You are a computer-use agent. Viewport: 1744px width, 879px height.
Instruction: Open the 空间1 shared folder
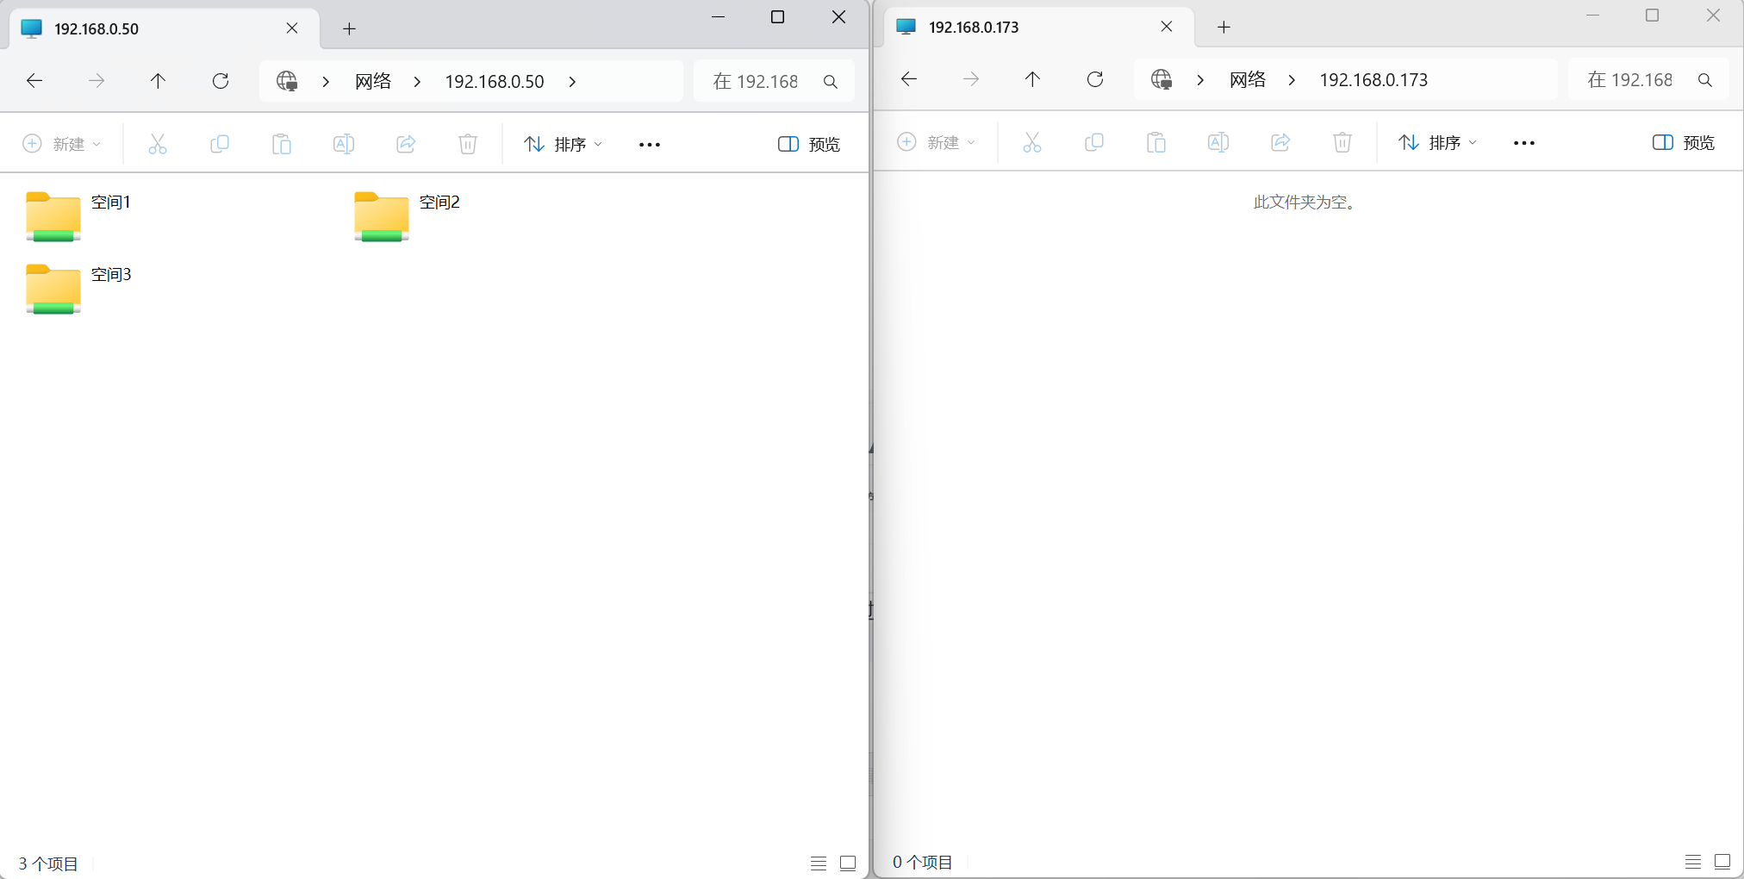[x=78, y=215]
